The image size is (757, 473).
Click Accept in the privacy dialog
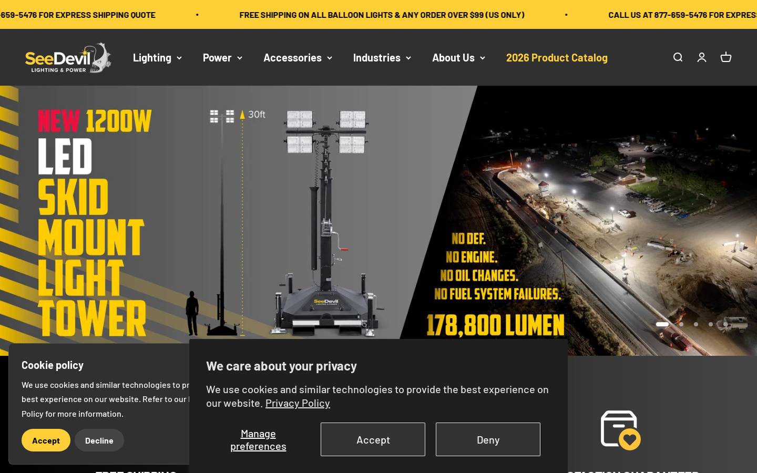(x=373, y=439)
